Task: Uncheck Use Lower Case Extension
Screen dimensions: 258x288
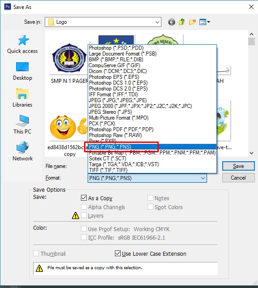Action: (118, 253)
